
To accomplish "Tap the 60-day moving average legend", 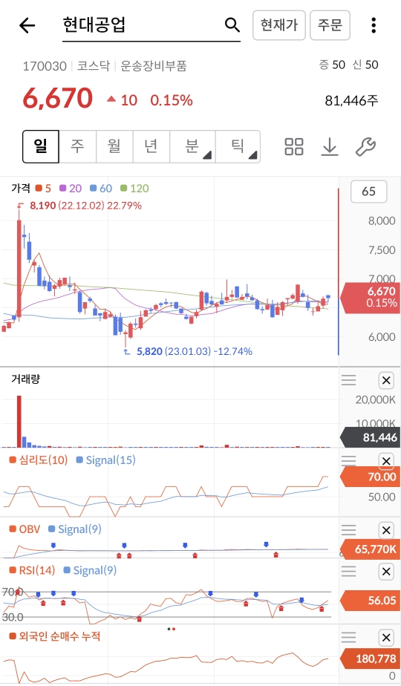I will tap(101, 189).
